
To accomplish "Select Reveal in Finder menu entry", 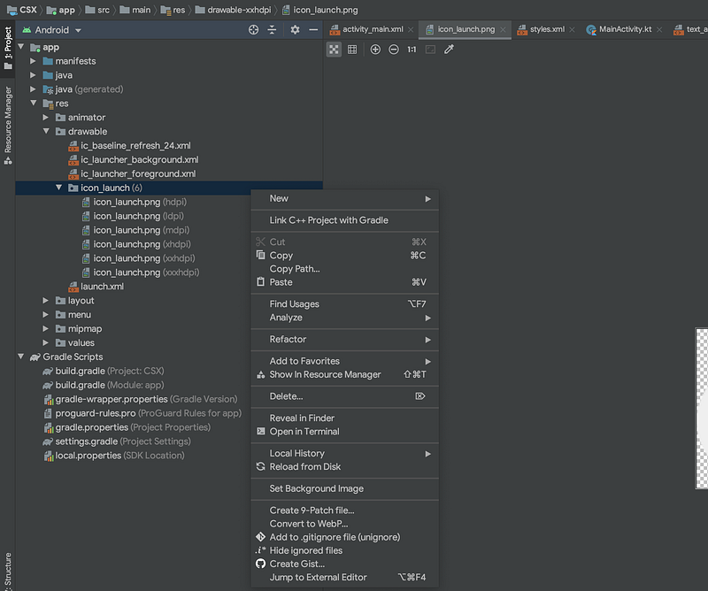I will [302, 418].
